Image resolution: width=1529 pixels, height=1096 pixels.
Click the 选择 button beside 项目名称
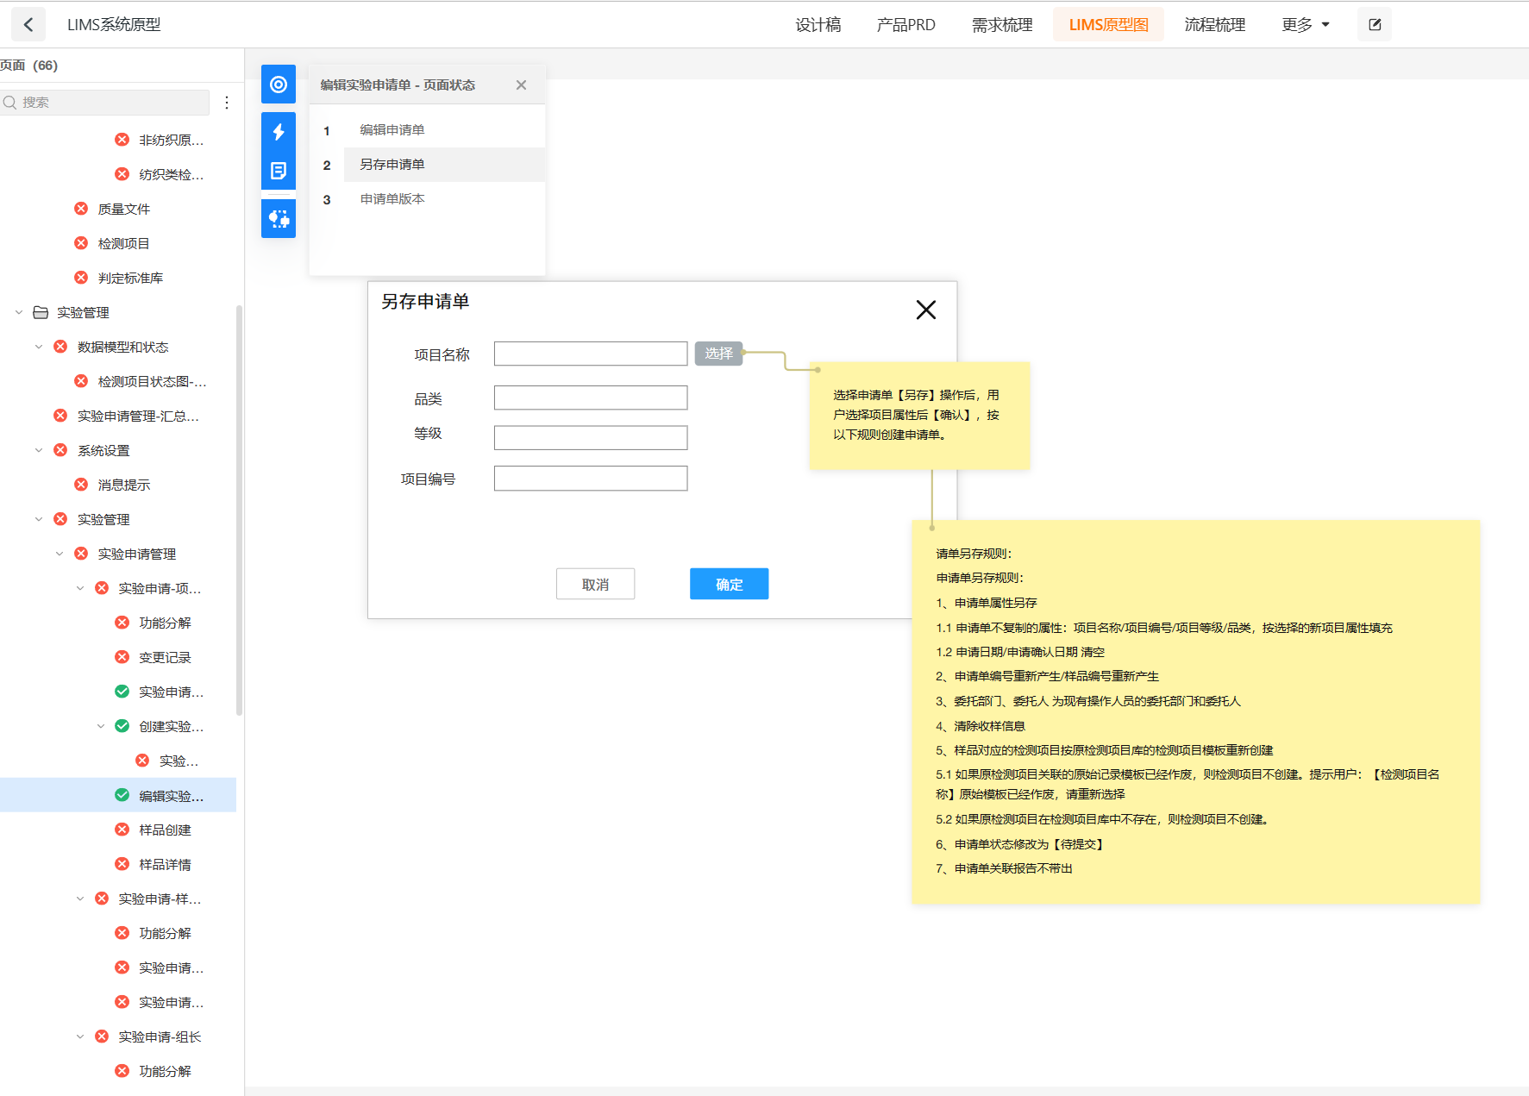point(718,354)
